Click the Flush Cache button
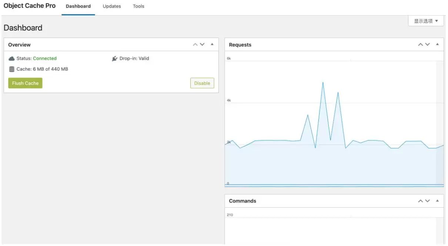Screen dimensions: 448x246 coord(26,83)
